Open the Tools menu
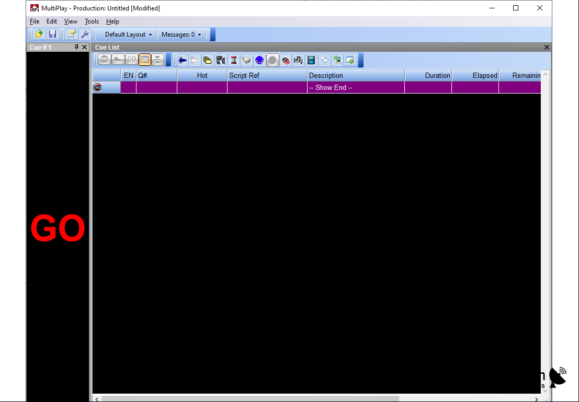The width and height of the screenshot is (579, 402). tap(92, 21)
